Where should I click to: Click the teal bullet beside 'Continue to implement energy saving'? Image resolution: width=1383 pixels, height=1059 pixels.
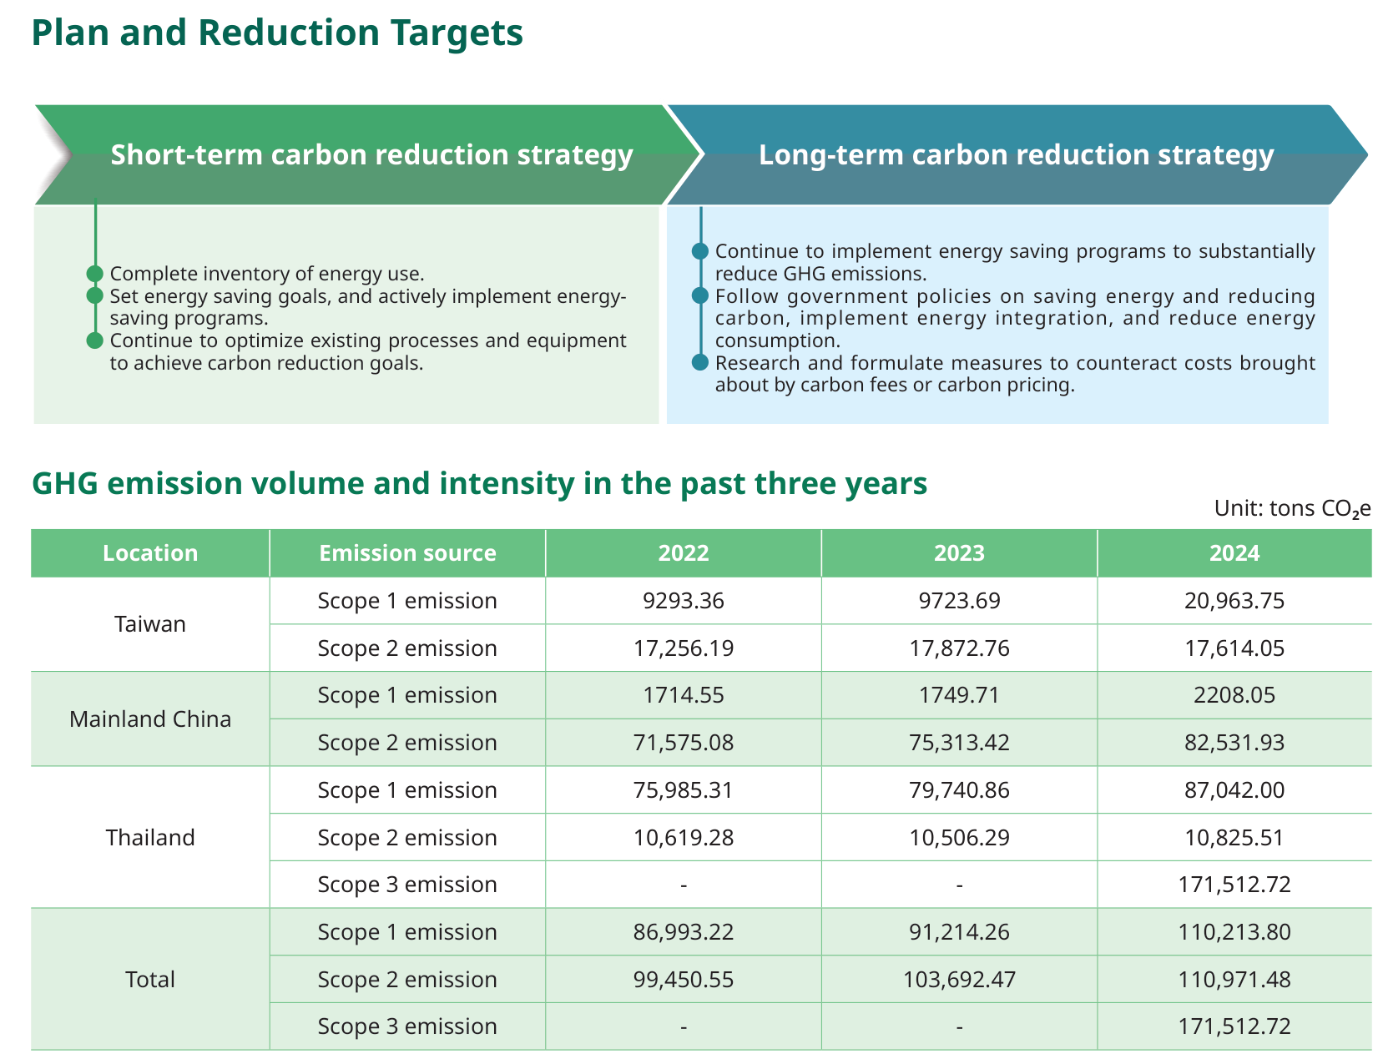coord(700,252)
